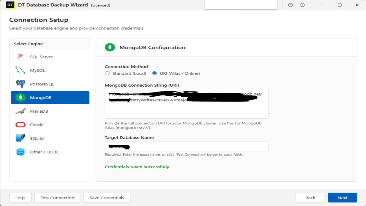Choose the MySQL dolphin icon
Screen dimensions: 366x206
20,70
